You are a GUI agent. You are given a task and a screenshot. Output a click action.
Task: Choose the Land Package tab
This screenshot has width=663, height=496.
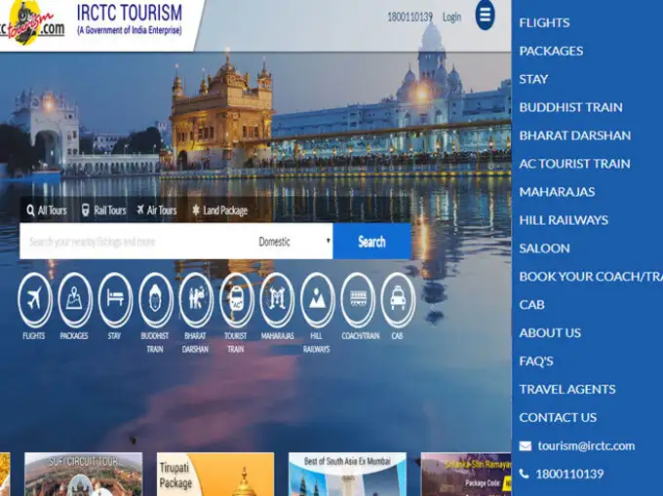[219, 210]
